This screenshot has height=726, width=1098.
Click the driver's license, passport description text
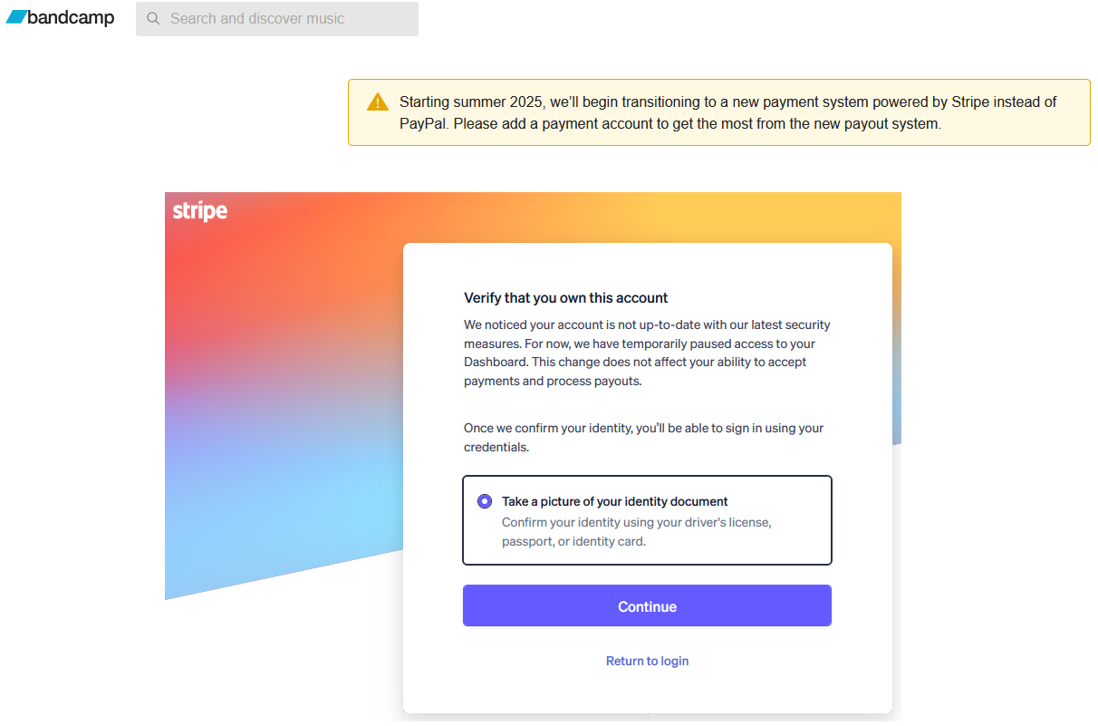click(637, 532)
